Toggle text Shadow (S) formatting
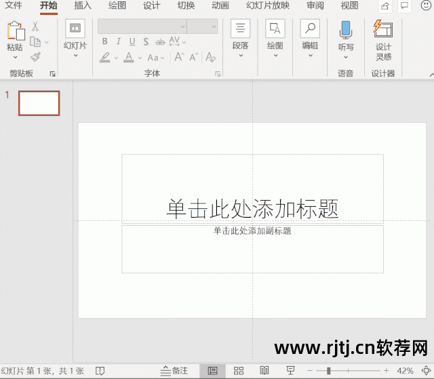Image resolution: width=434 pixels, height=379 pixels. click(146, 42)
